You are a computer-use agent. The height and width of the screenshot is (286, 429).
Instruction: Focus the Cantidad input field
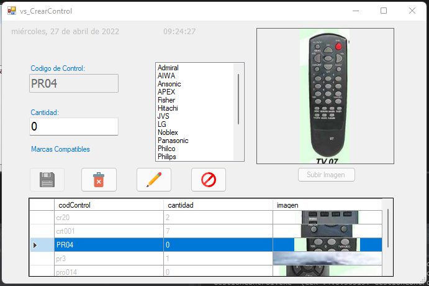pyautogui.click(x=74, y=127)
